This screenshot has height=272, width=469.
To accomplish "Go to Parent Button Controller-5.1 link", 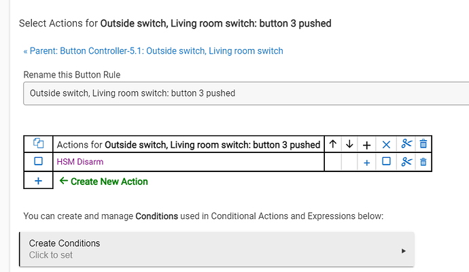I will pos(153,51).
